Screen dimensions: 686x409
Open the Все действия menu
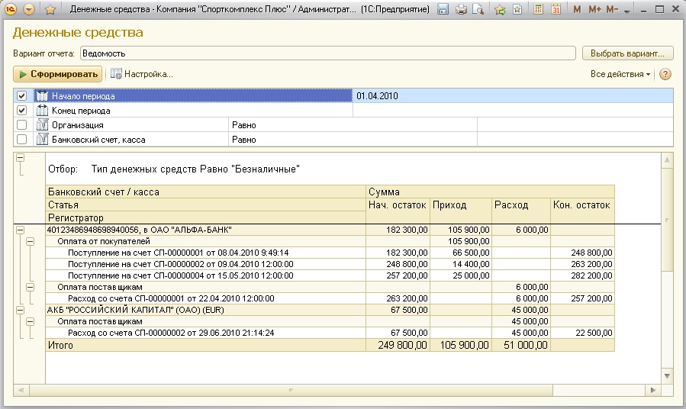click(620, 75)
